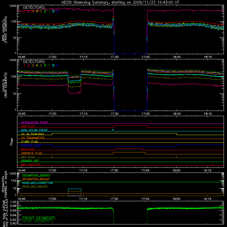Select detector 9 legend number in rear segments plot
227x227 pixels.
[x=58, y=66]
